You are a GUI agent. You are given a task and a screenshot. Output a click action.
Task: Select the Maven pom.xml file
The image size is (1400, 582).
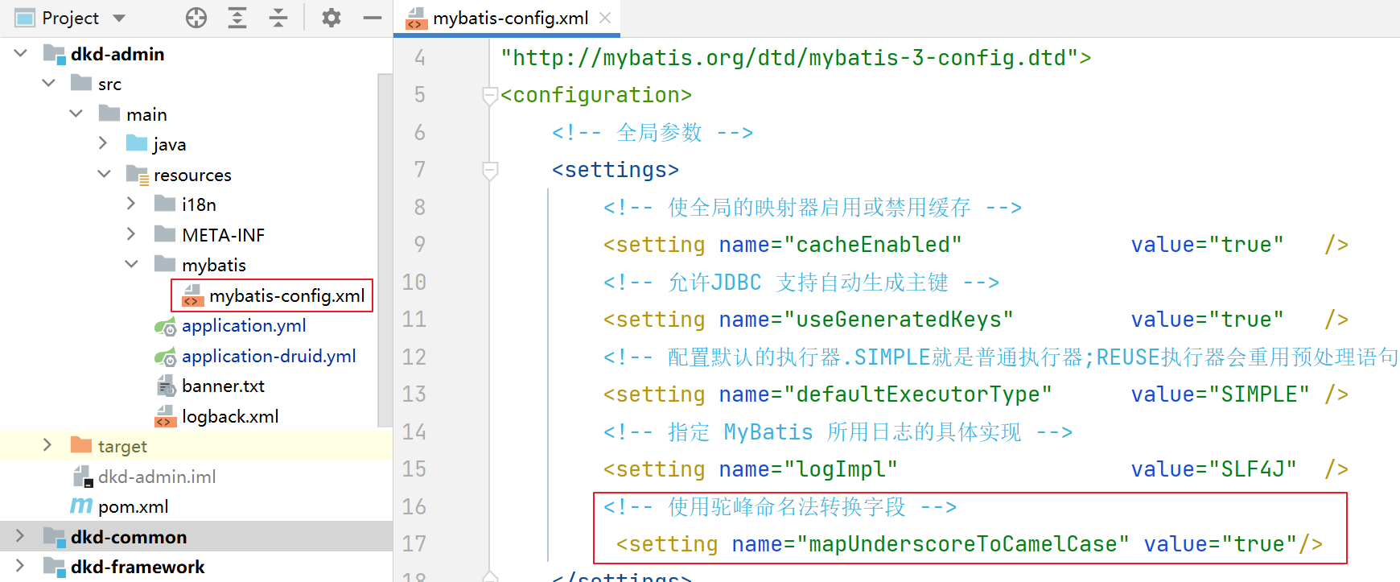(x=133, y=507)
